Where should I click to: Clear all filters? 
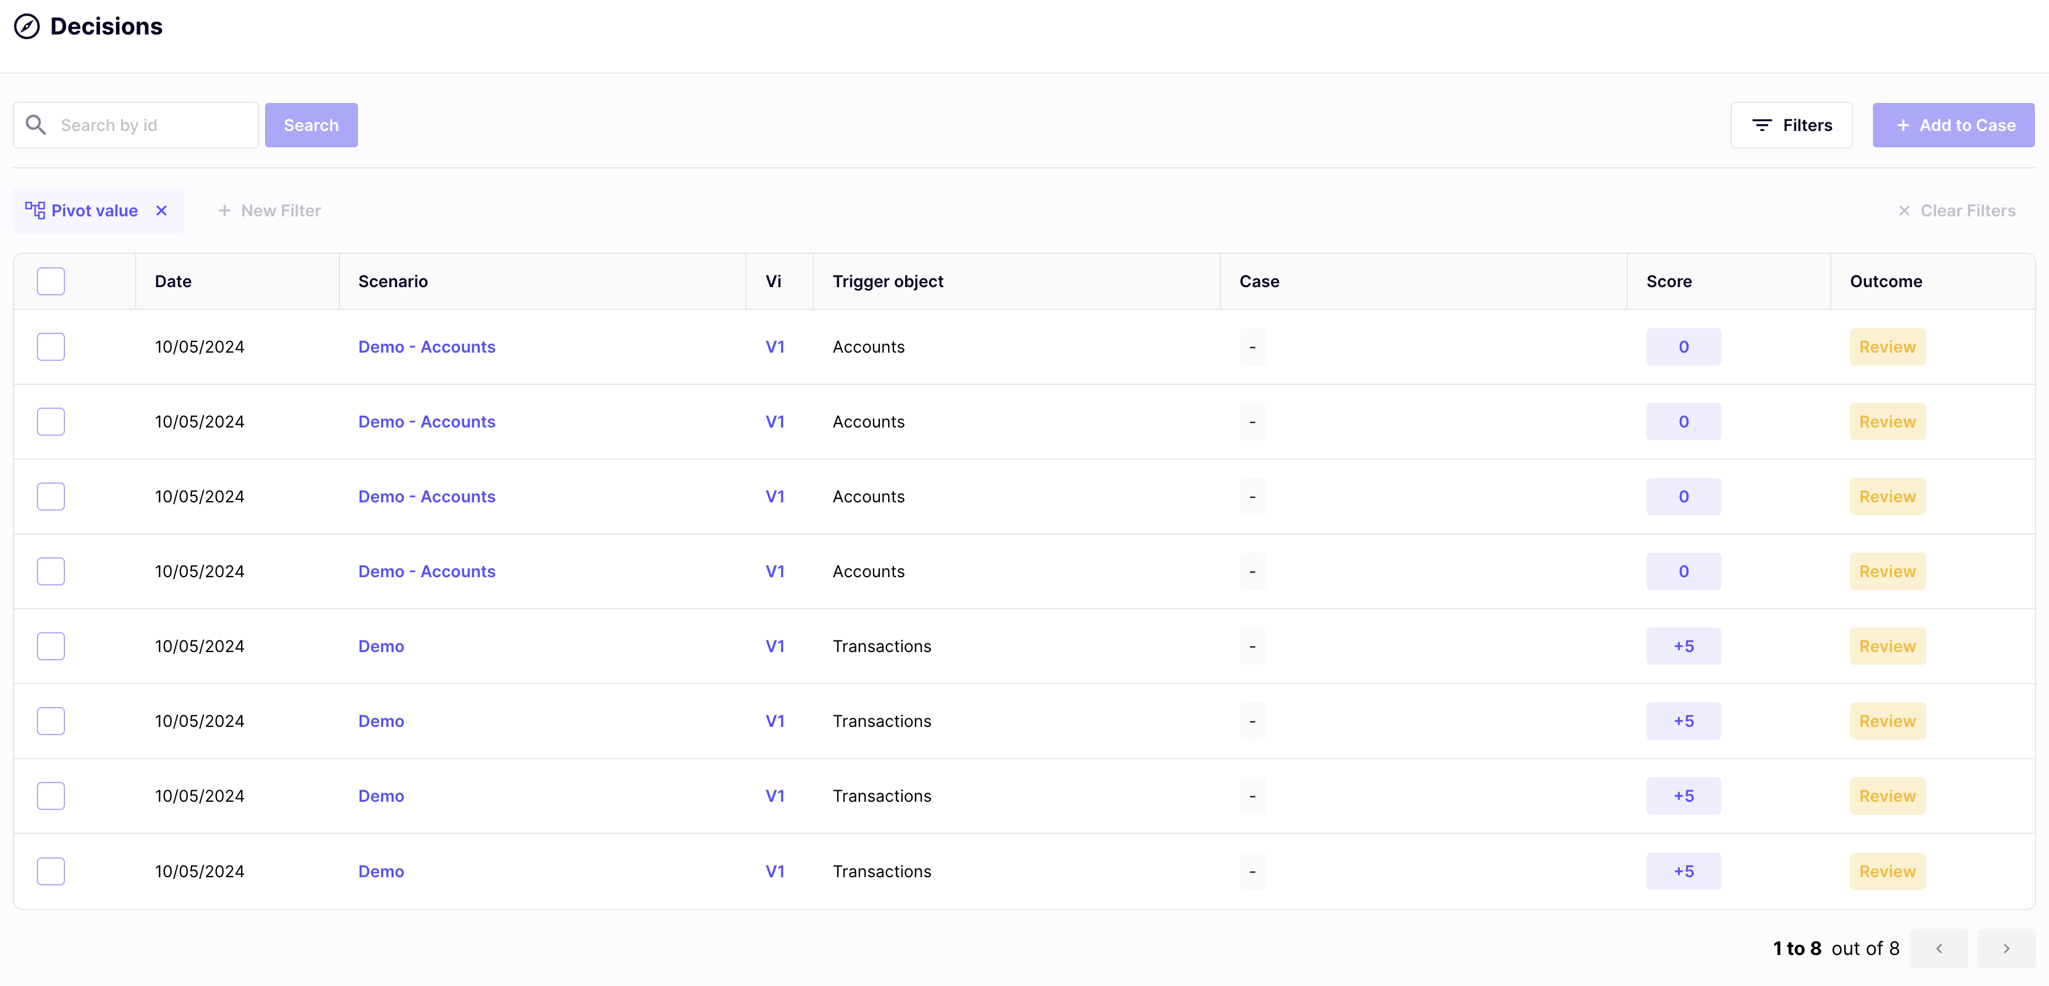click(1957, 211)
